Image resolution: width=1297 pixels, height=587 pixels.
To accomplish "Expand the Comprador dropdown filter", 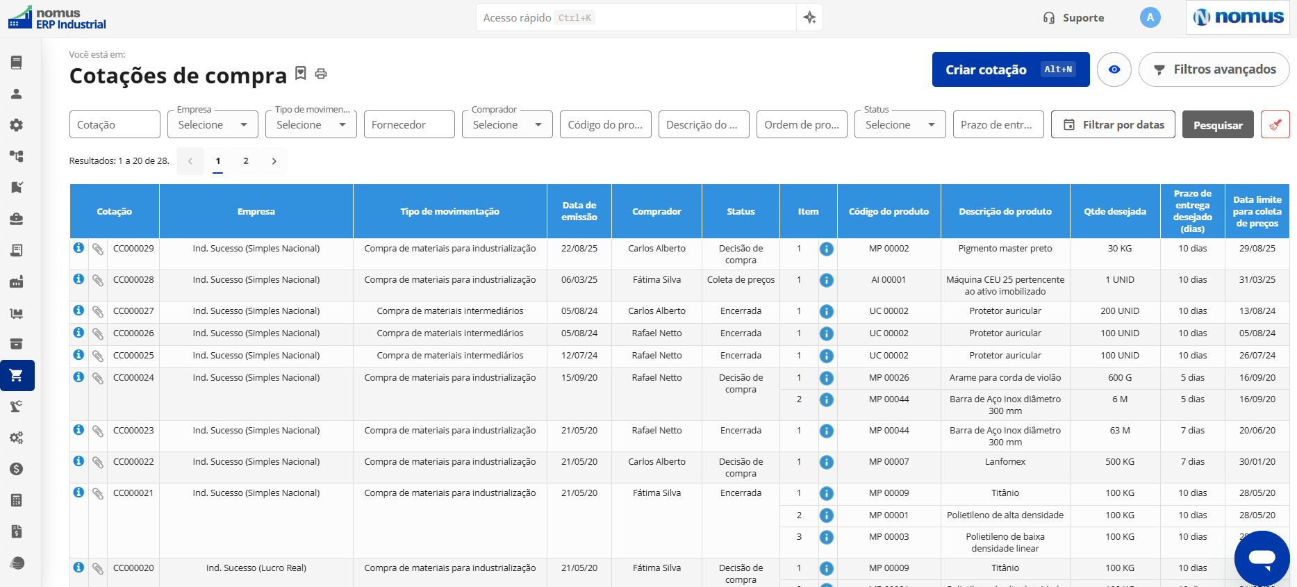I will 507,125.
